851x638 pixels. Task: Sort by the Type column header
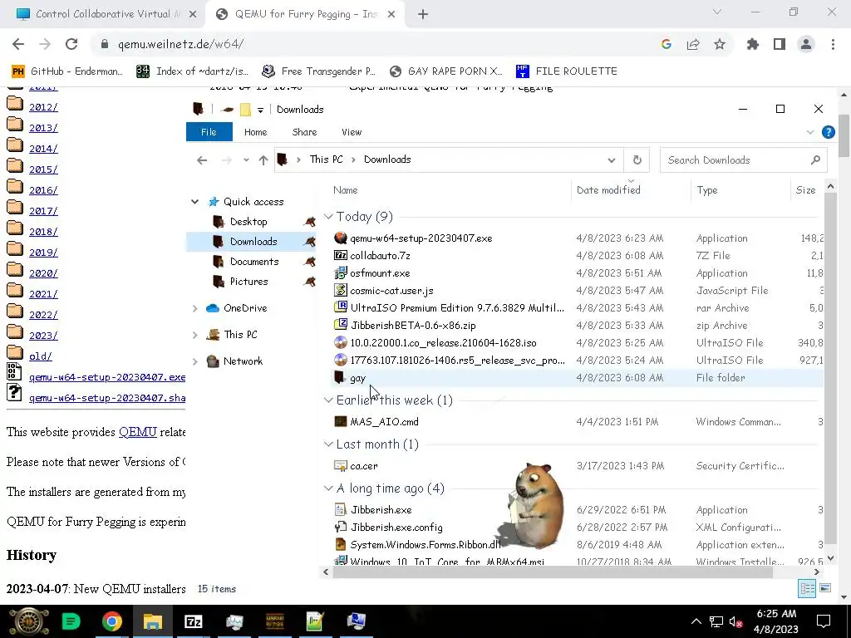click(x=707, y=190)
